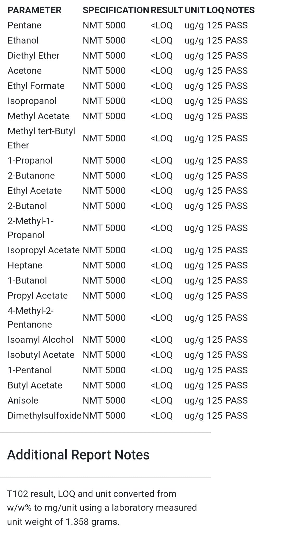Select the Diethyl Ether parameter name
This screenshot has height=538, width=281.
tap(33, 56)
